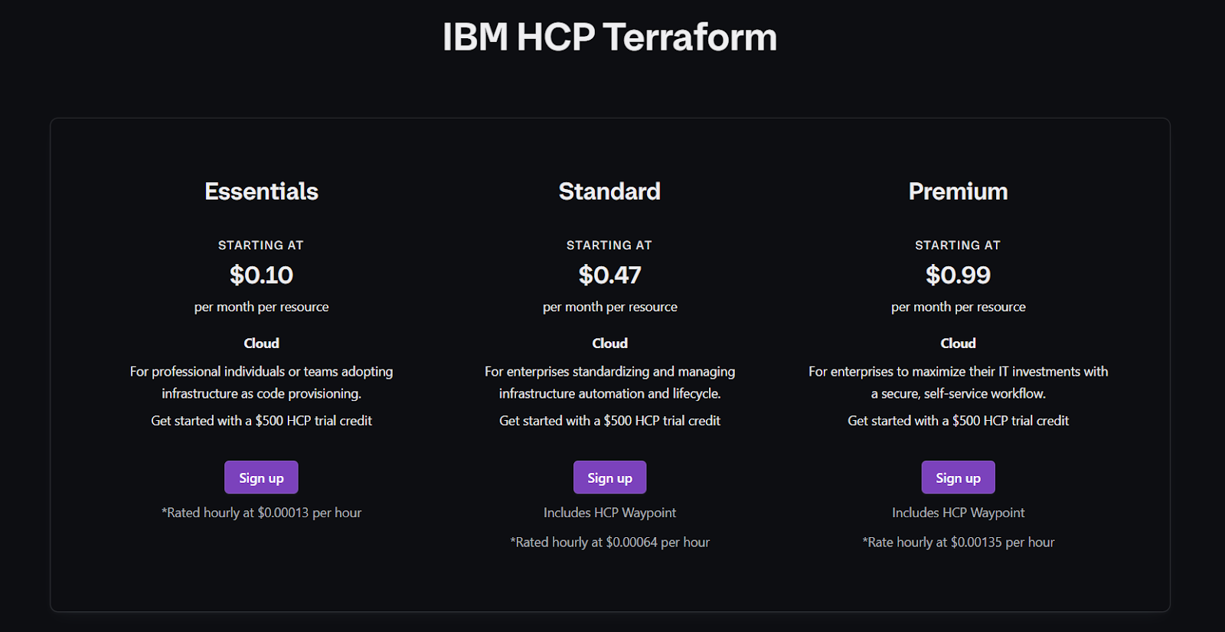Click Standard "Get started with a $500 HCP trial credit"
Screen dimensions: 1225x632
click(609, 421)
